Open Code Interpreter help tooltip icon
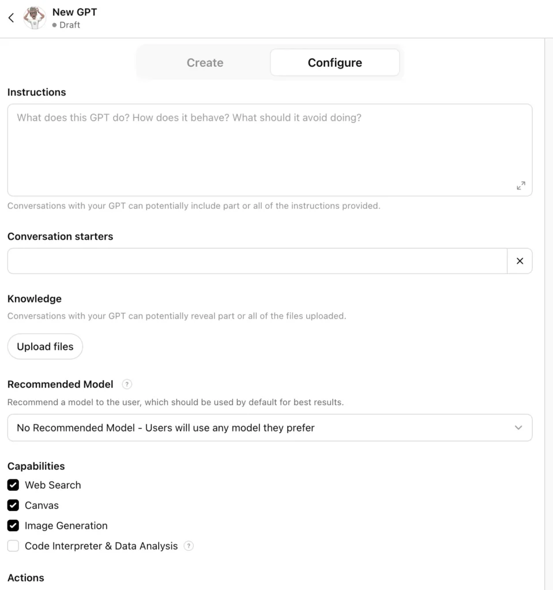This screenshot has width=553, height=590. [x=189, y=546]
